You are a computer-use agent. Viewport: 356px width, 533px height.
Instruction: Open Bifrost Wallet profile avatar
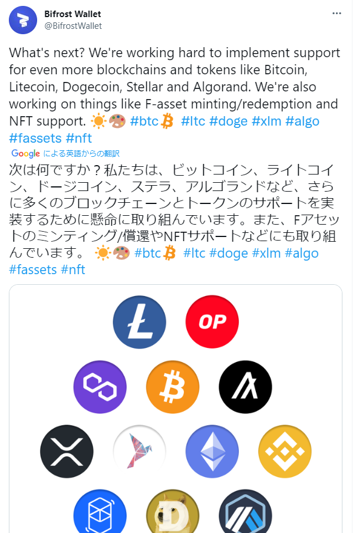23,19
